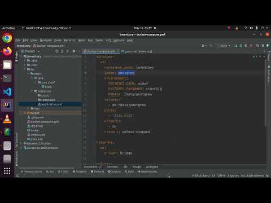
Task: Collapse the inventory root node
Action: (x=21, y=56)
